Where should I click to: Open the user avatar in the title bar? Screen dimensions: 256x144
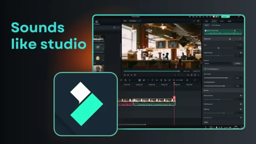click(x=214, y=17)
